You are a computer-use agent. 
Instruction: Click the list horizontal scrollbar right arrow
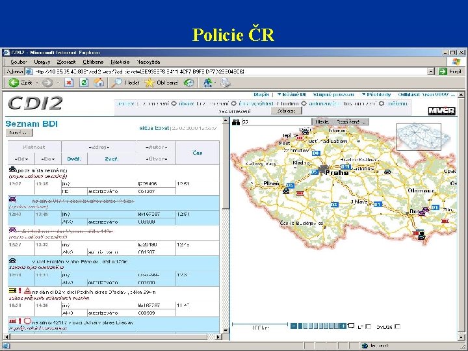click(218, 337)
